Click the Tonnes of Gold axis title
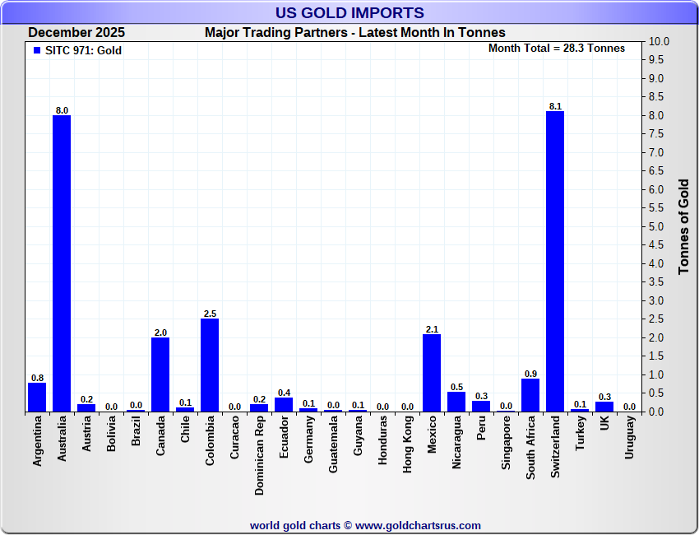This screenshot has height=535, width=699. coord(684,226)
